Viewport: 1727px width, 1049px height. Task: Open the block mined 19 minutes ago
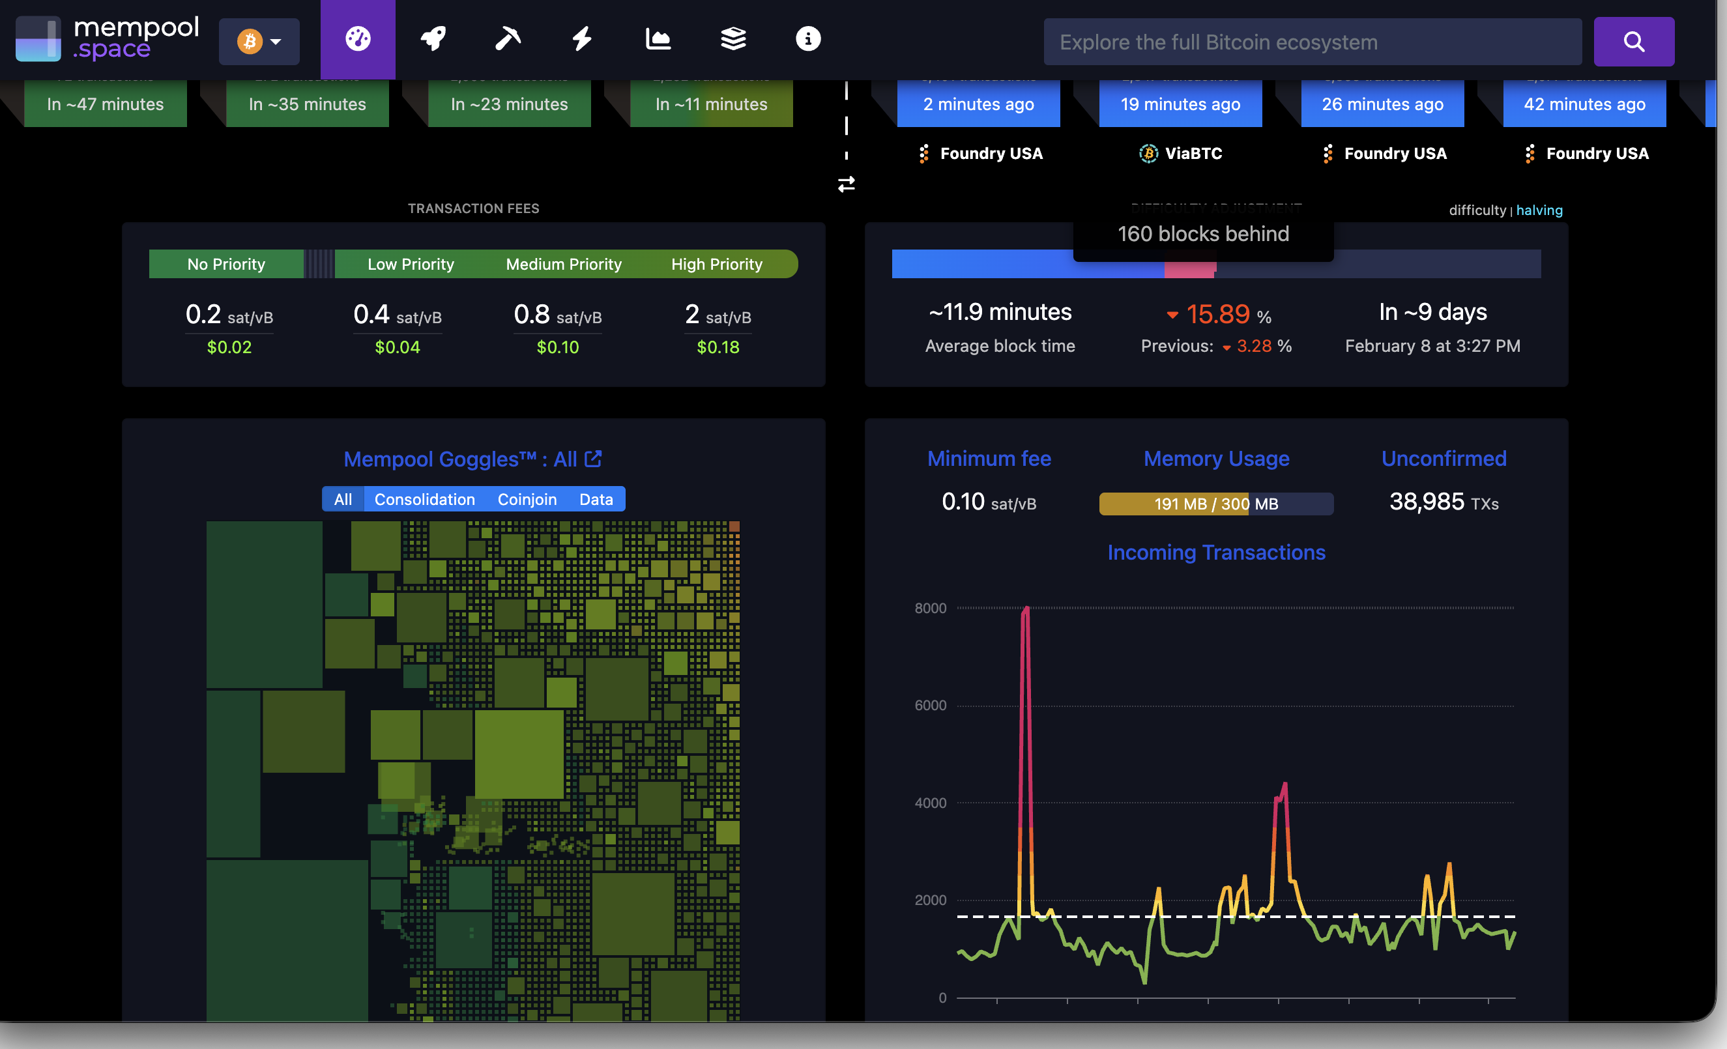(1180, 103)
